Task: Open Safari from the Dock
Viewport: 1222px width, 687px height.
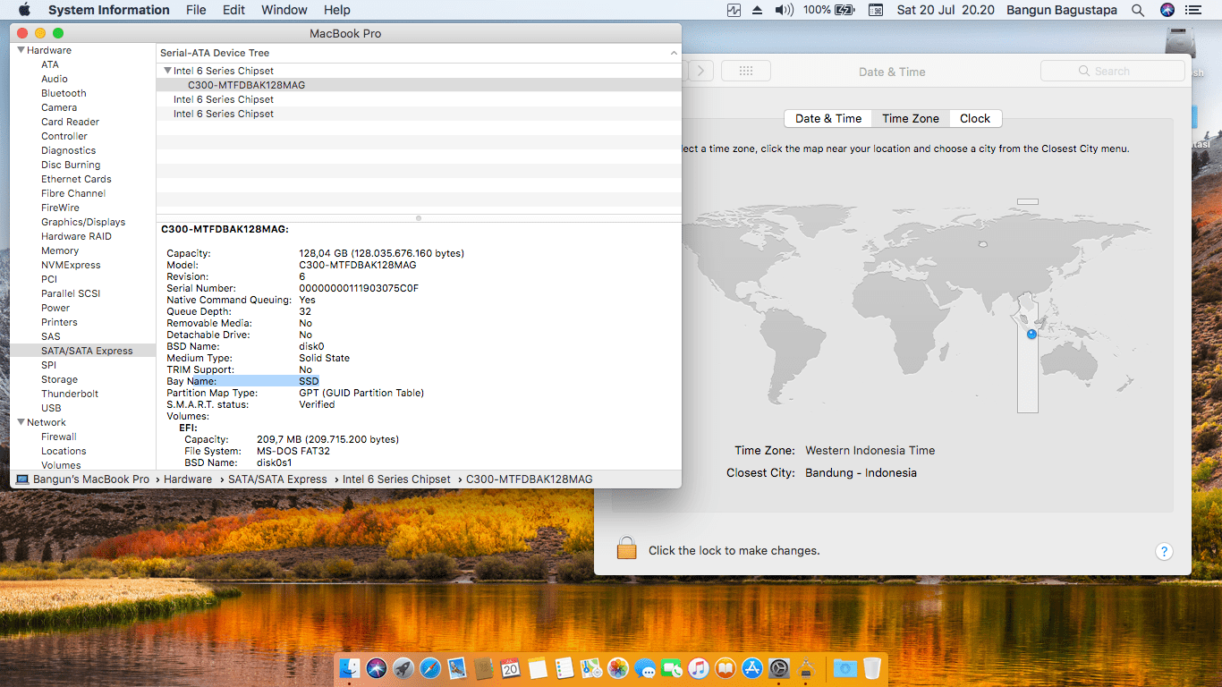Action: (x=430, y=668)
